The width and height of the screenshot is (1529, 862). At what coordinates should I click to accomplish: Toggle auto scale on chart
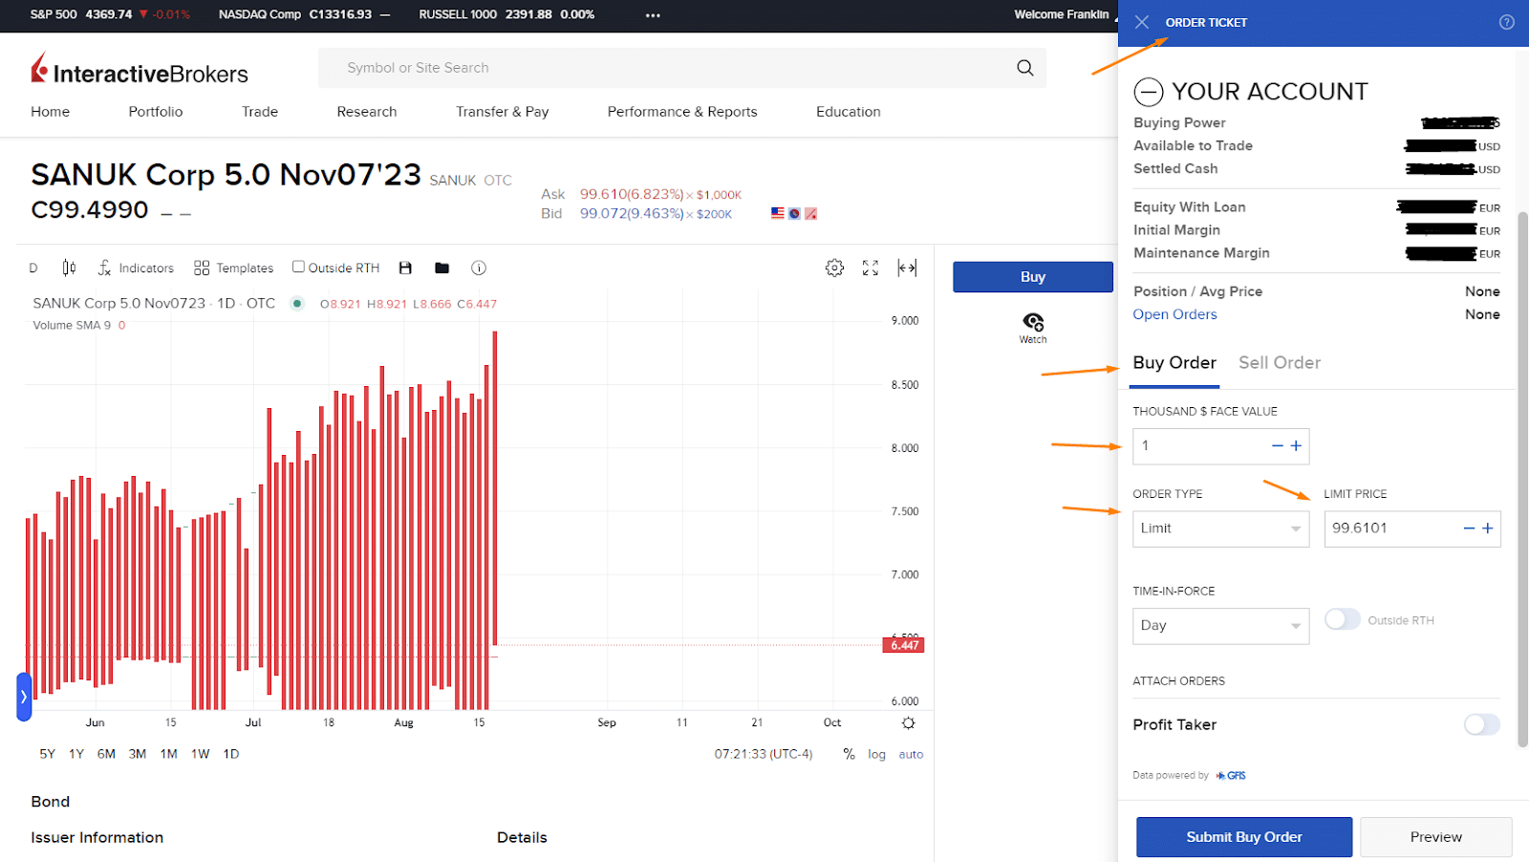[x=911, y=754]
